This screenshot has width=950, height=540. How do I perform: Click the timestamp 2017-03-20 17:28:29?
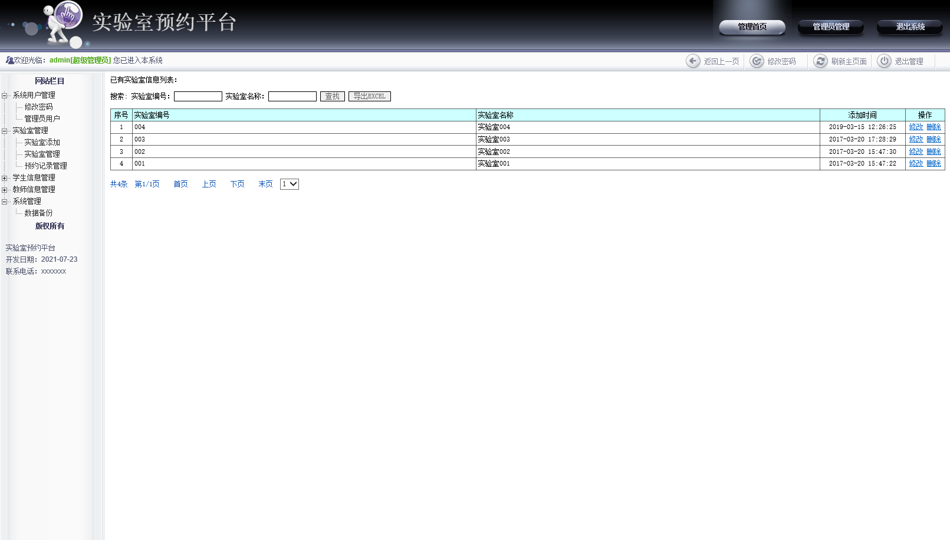coord(862,139)
